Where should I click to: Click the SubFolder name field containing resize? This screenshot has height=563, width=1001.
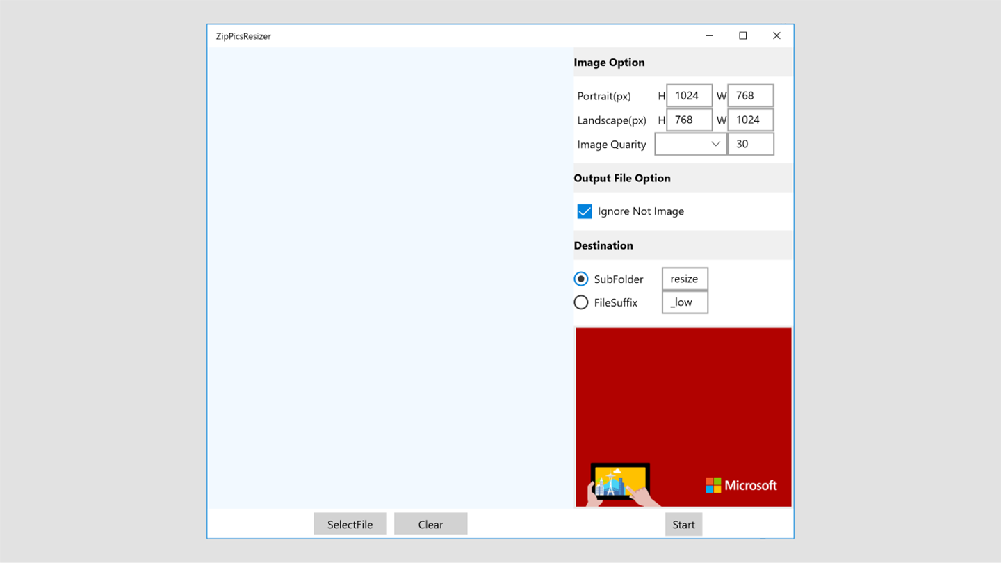pyautogui.click(x=685, y=279)
